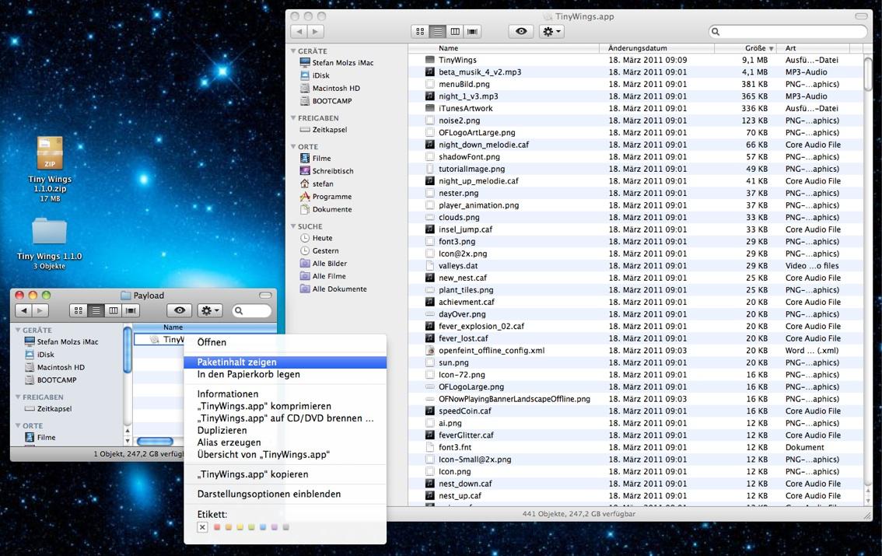
Task: Apply the red Etikett label color
Action: click(x=217, y=527)
